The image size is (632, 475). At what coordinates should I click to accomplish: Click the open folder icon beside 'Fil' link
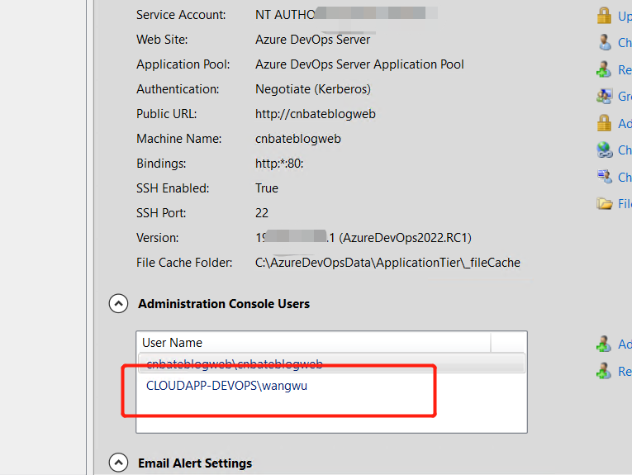point(604,203)
